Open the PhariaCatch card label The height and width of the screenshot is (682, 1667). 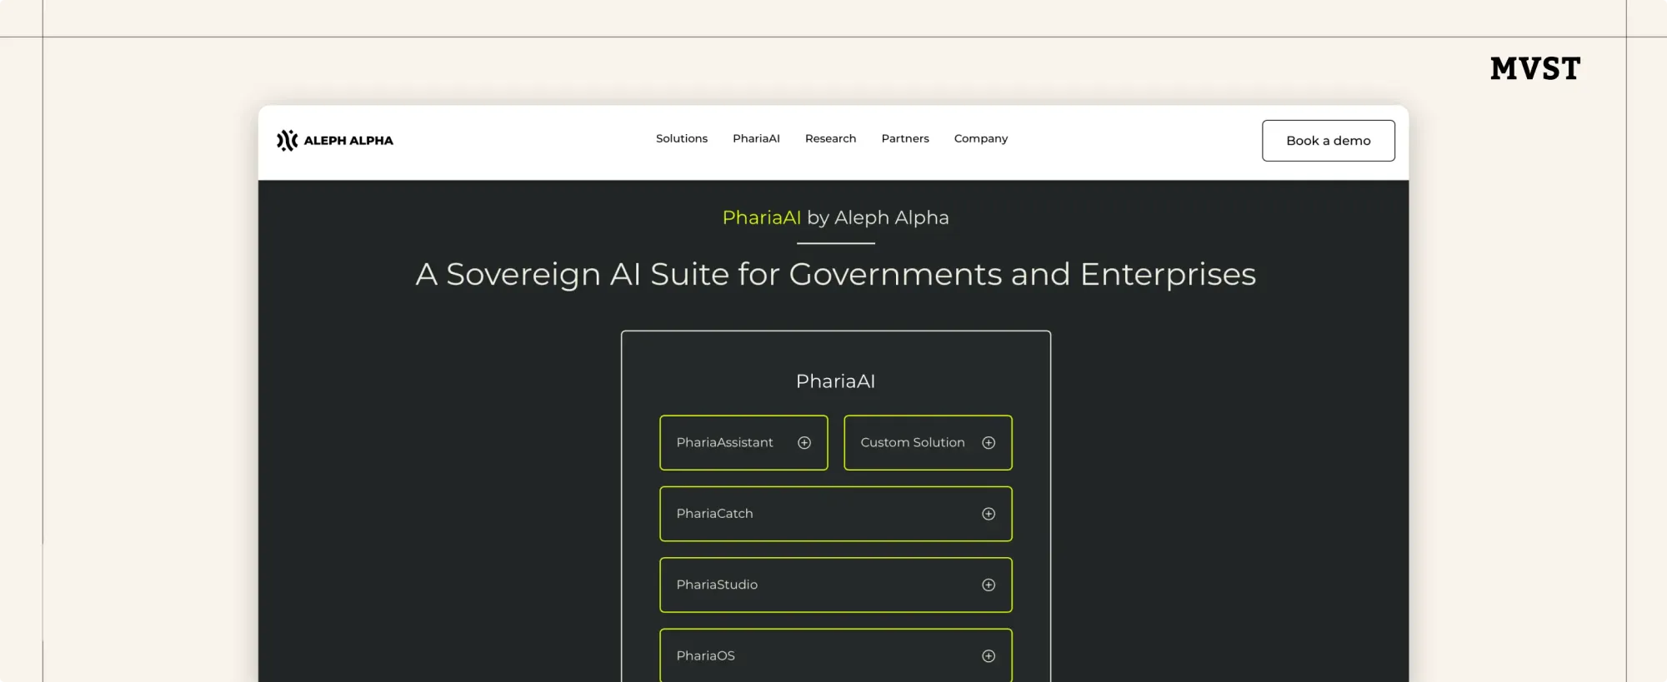coord(714,513)
